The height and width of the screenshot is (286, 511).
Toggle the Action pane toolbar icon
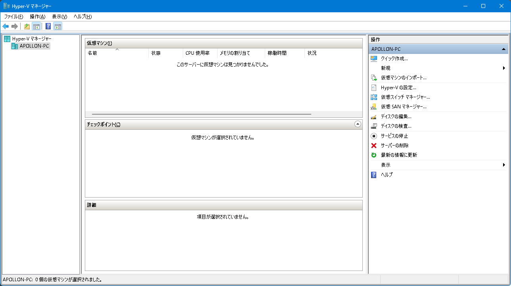58,27
